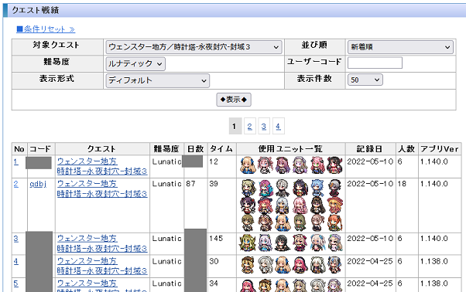
Task: Go to results page 3
Action: tap(264, 127)
